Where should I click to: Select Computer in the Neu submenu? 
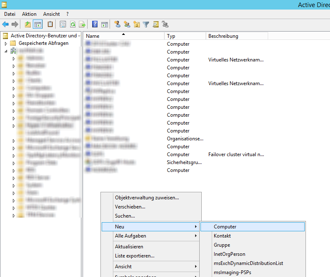click(252, 227)
